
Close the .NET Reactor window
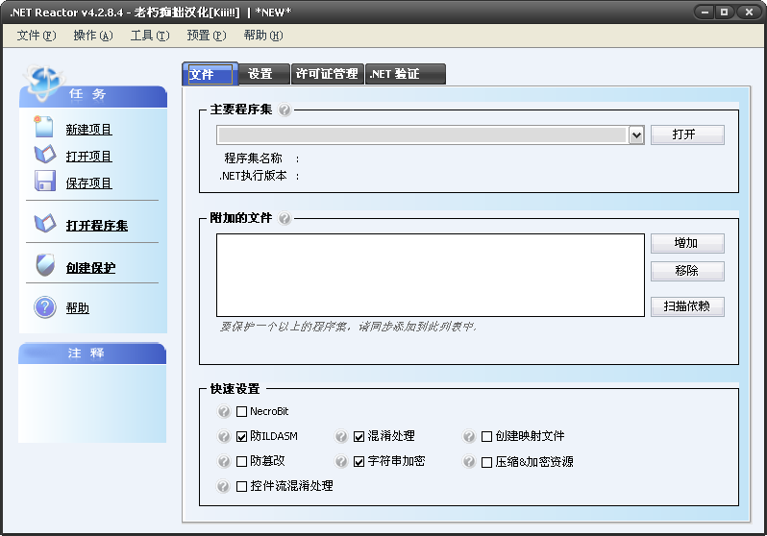click(x=749, y=12)
